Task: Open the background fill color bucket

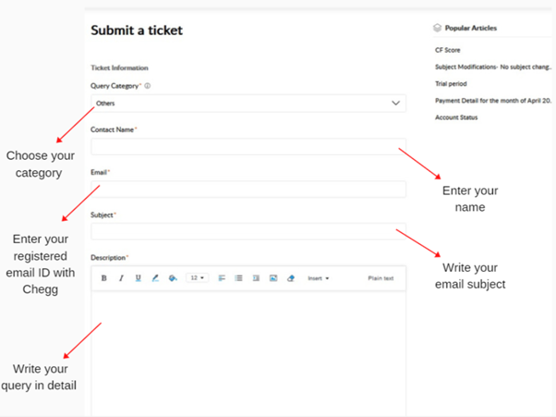Action: tap(173, 278)
